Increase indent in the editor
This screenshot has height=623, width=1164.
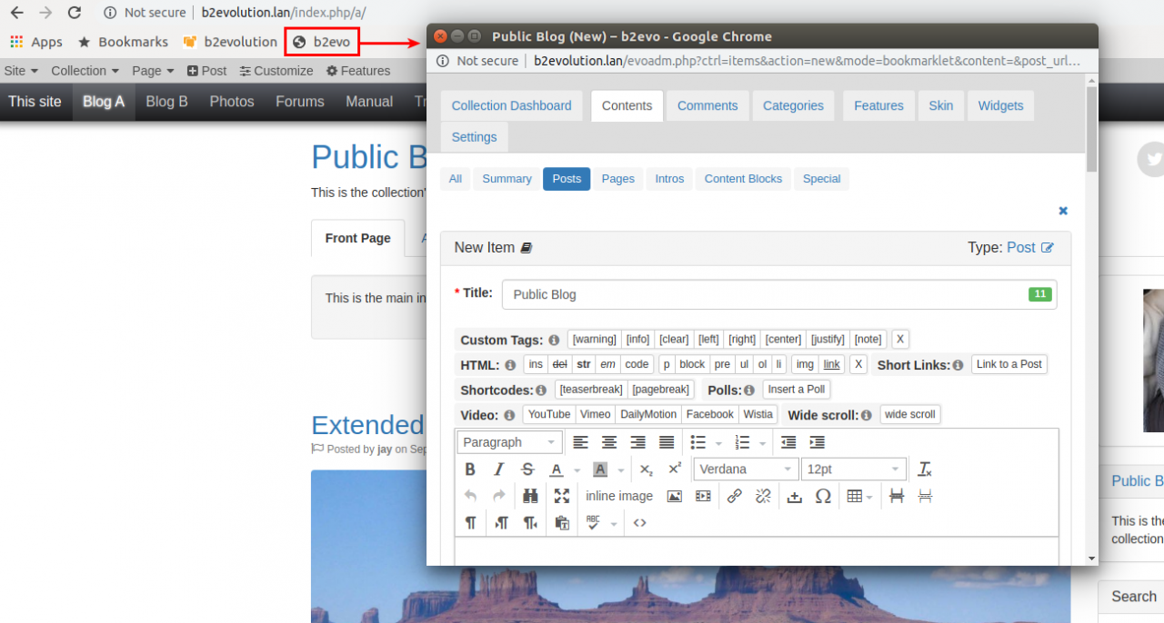point(818,442)
